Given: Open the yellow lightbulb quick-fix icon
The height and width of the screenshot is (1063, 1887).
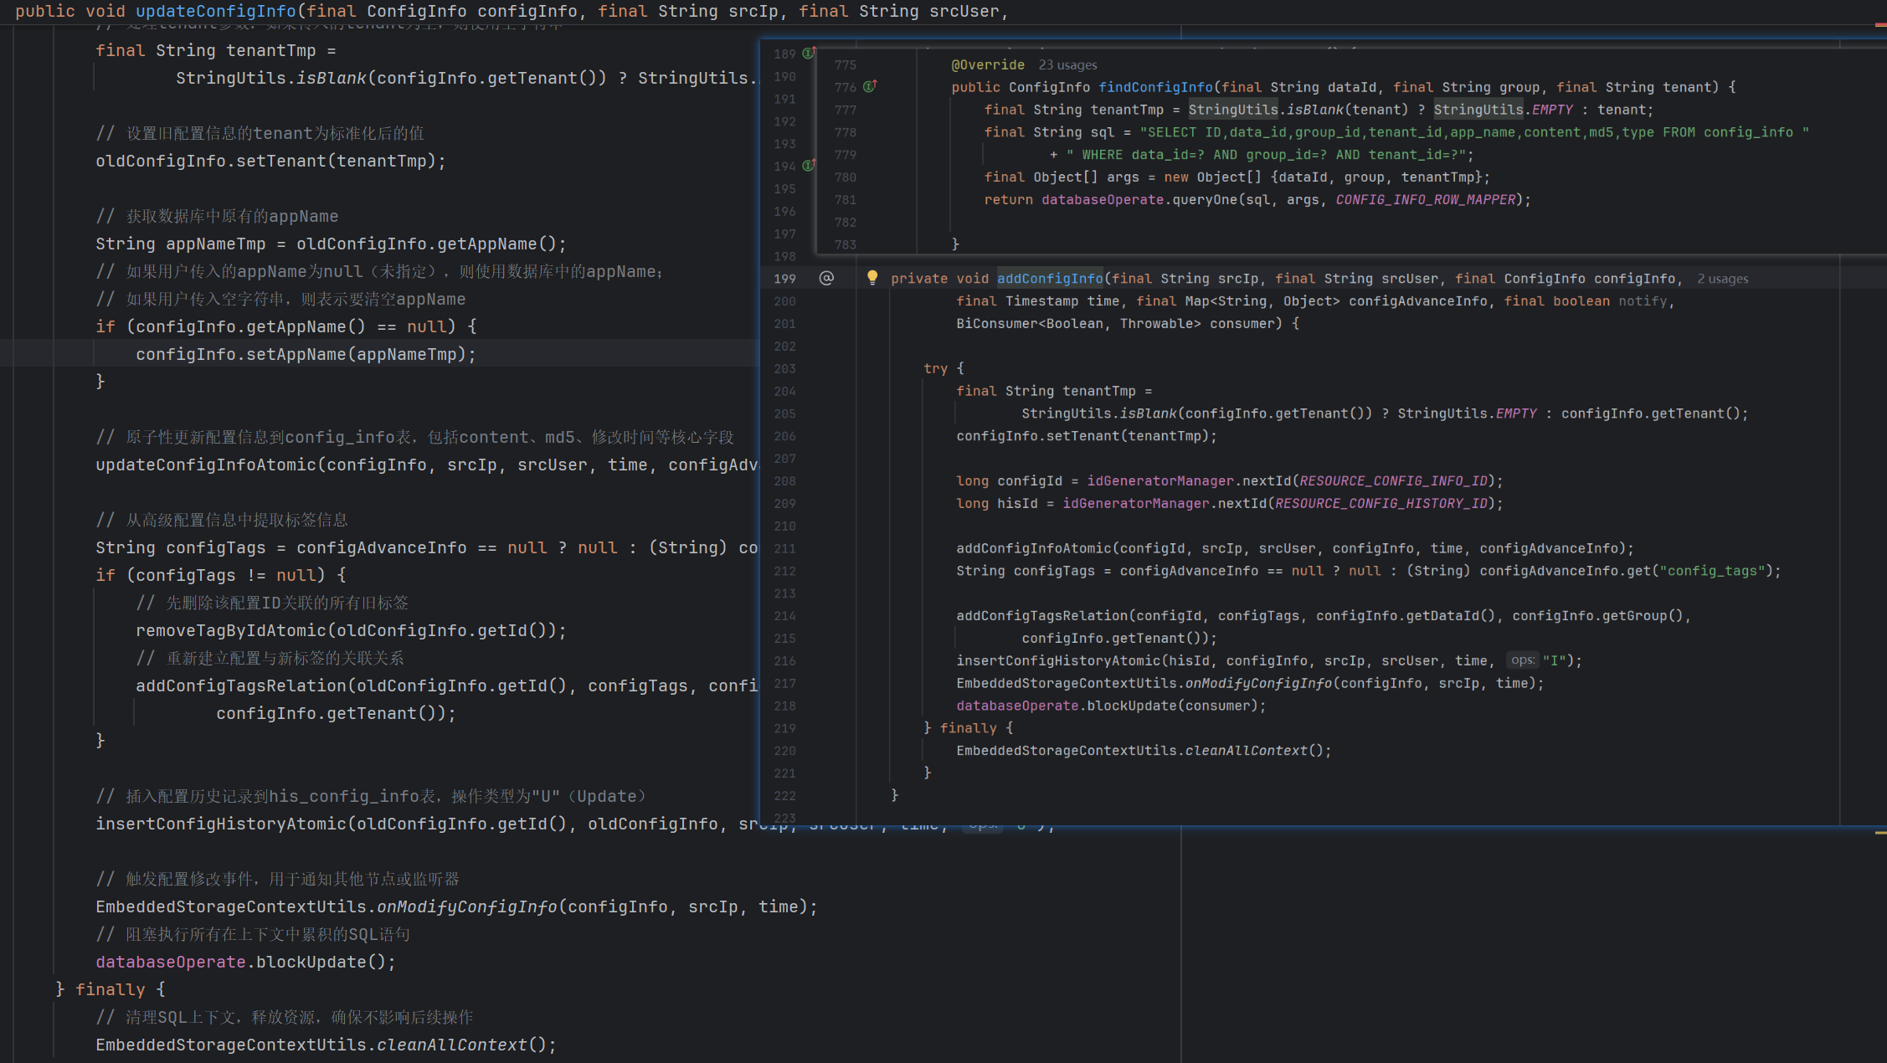Looking at the screenshot, I should 872,277.
